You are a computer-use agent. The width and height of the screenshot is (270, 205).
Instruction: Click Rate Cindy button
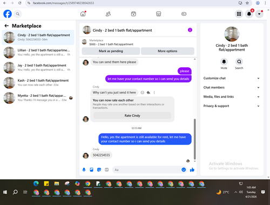(132, 116)
